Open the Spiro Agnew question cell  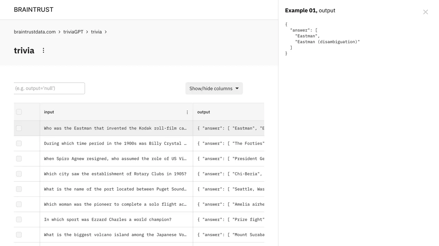[x=116, y=159]
